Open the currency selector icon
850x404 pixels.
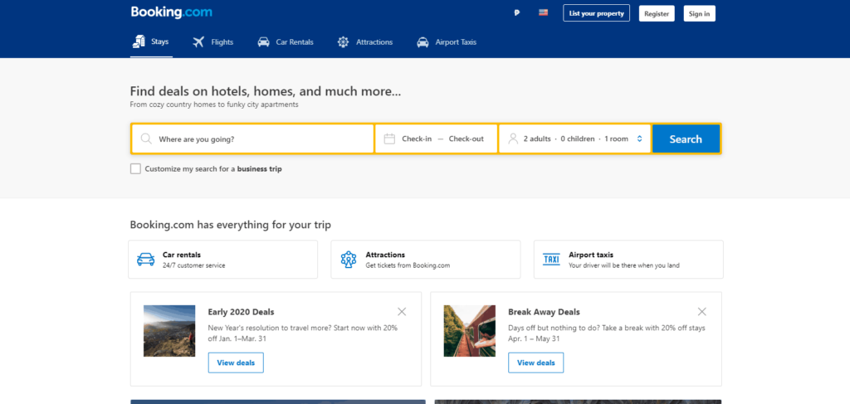516,13
